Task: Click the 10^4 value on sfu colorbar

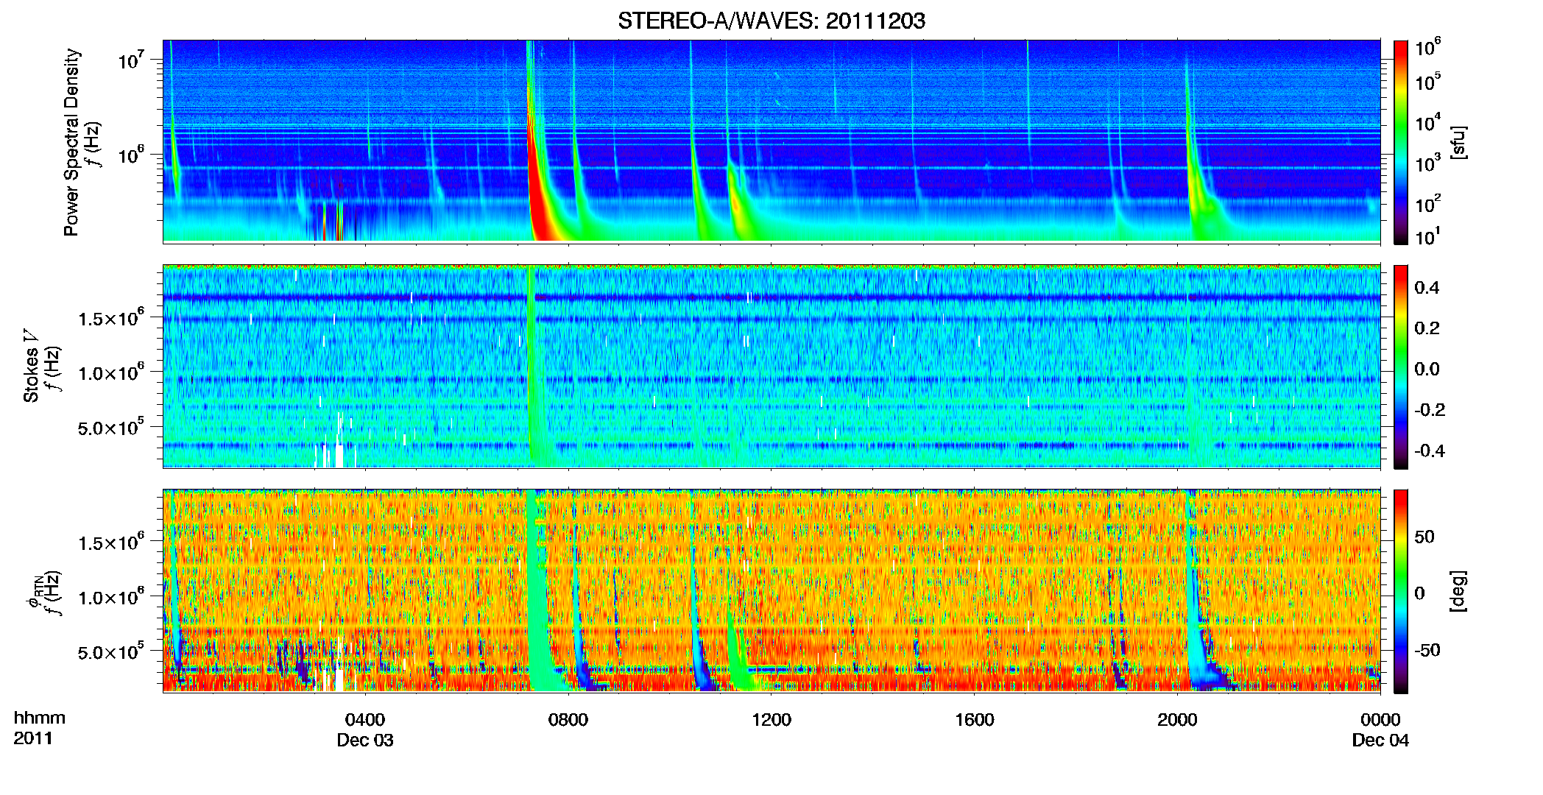Action: coord(1427,122)
